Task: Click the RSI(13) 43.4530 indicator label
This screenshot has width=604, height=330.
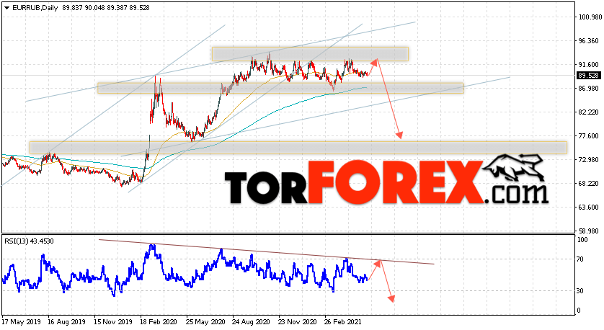Action: (x=29, y=241)
